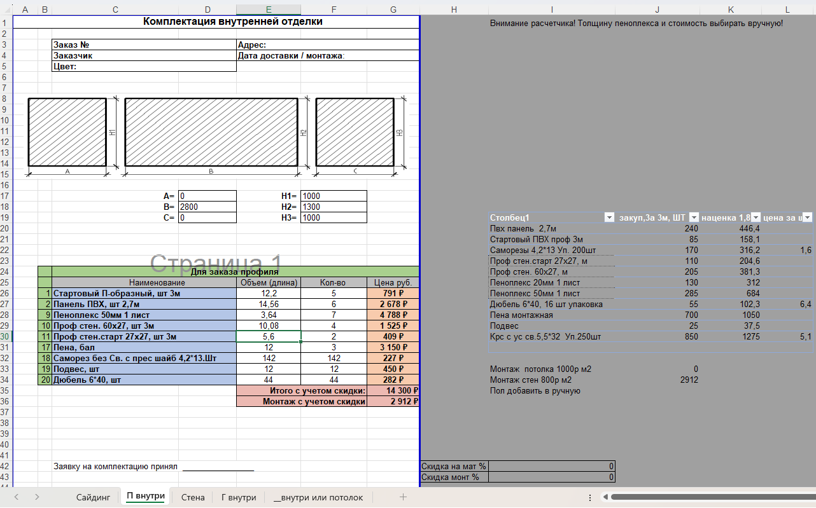Click the total cell 14 300 ₽

393,390
